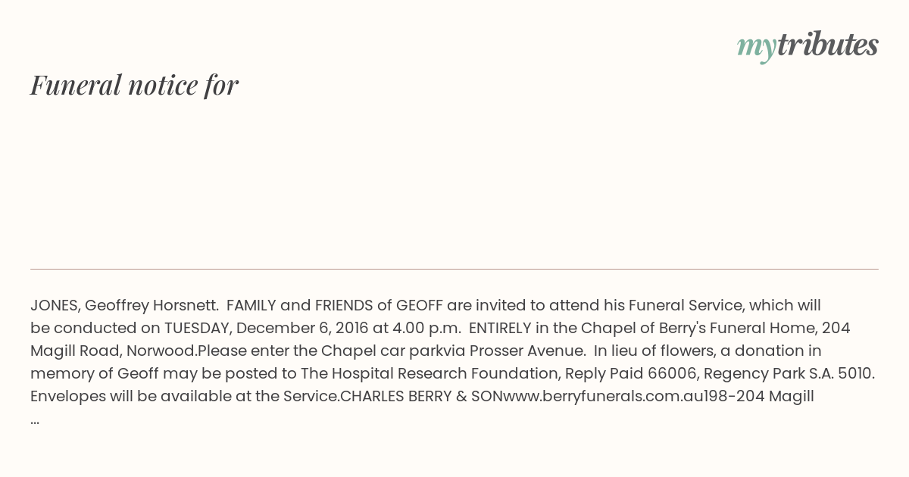909x477 pixels.
Task: Click the name "JONES, Geoffrey Horsnett"
Action: [124, 306]
